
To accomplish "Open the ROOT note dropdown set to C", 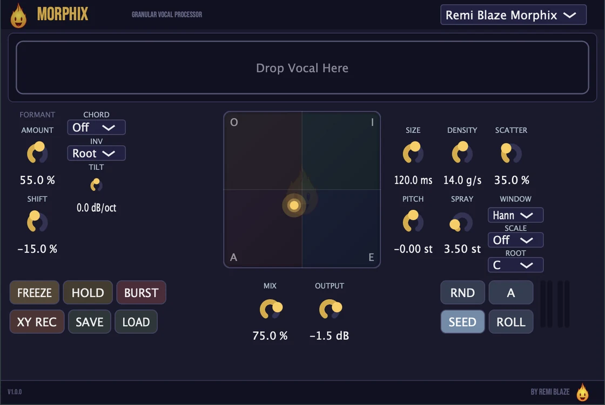I will [x=515, y=265].
